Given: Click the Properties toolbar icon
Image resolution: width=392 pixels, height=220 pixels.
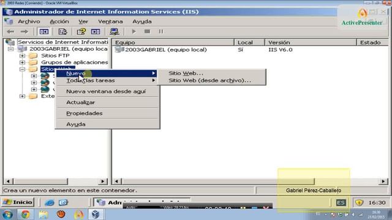Looking at the screenshot, I should coord(62,32).
